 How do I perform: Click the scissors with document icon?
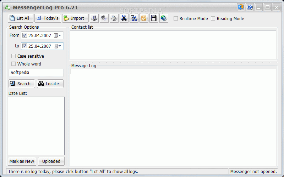click(x=134, y=18)
